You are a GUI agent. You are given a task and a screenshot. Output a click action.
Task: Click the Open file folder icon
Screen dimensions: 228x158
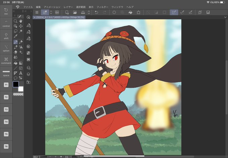point(75,12)
